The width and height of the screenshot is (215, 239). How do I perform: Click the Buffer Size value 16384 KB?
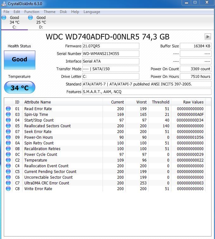pos(196,46)
